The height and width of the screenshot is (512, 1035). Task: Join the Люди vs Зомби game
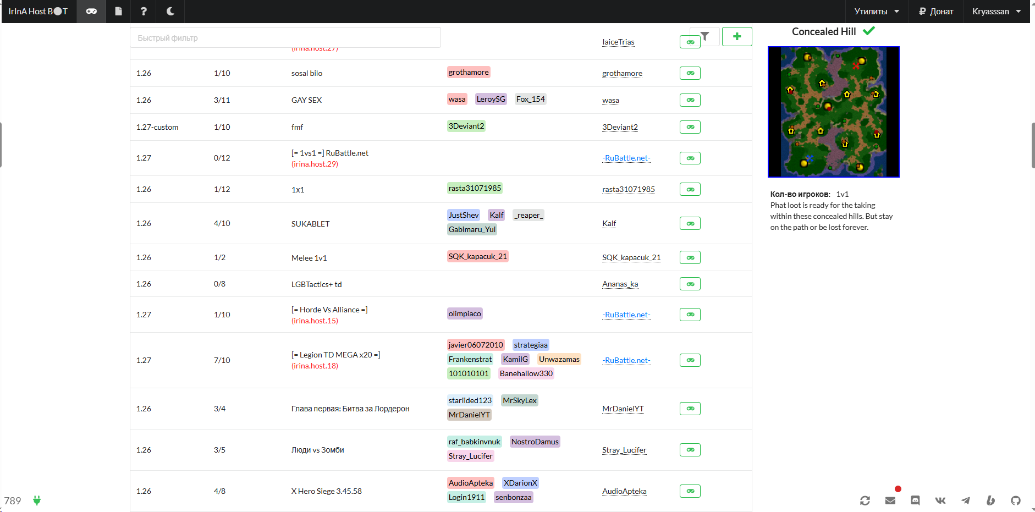tap(690, 450)
